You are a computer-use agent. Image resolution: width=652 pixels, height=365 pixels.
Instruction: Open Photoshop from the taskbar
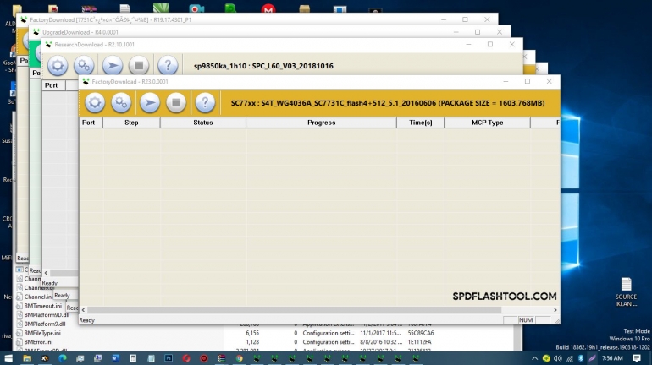click(x=169, y=358)
